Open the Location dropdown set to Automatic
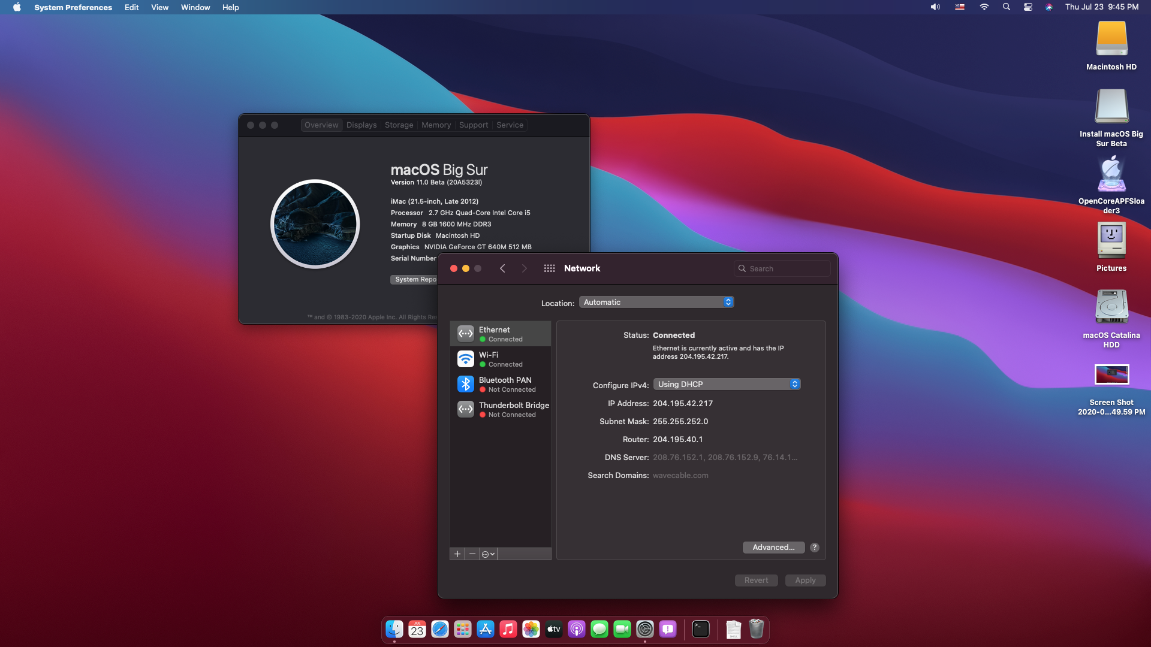Screen dimensions: 1151x647 (656, 303)
